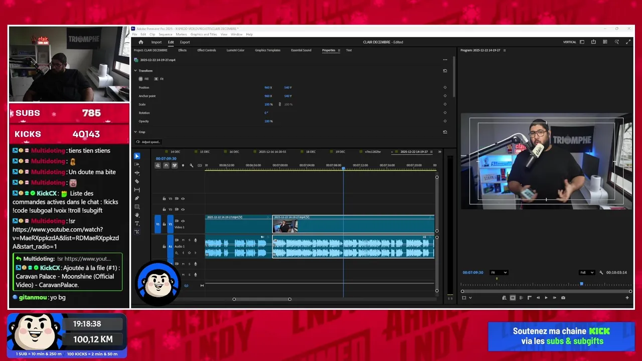
Task: Step forward one frame in Program Monitor
Action: click(x=554, y=298)
